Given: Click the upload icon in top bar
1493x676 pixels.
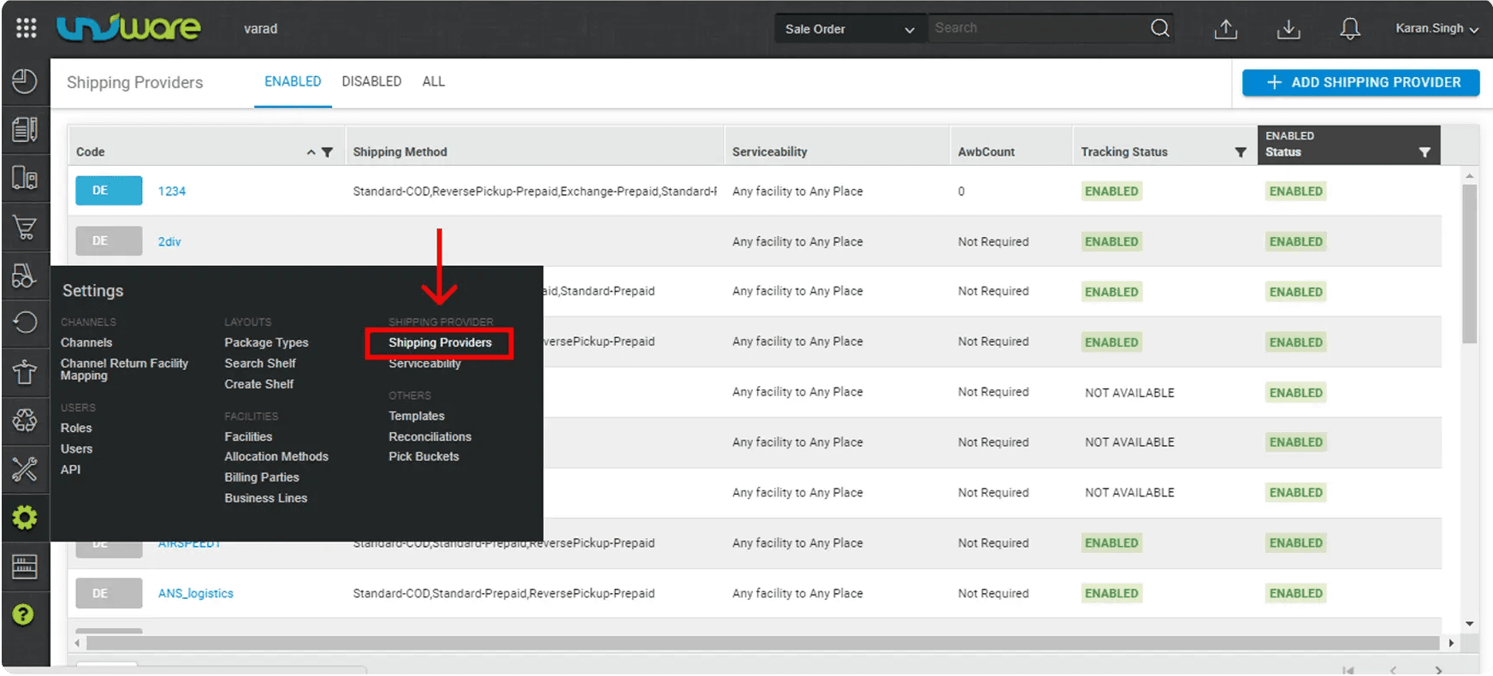Looking at the screenshot, I should [x=1226, y=29].
